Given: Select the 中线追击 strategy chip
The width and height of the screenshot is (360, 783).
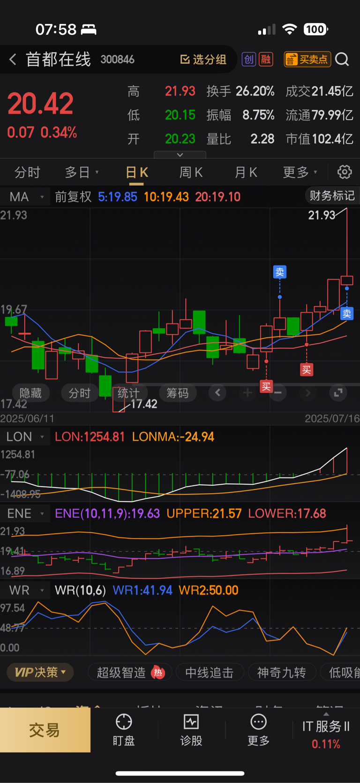Looking at the screenshot, I should tap(210, 673).
